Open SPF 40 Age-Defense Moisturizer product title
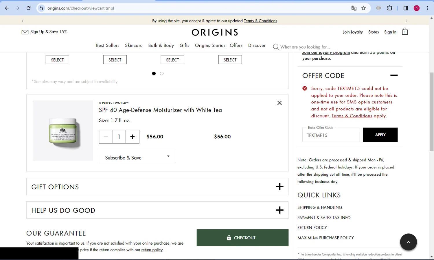The image size is (434, 260). (160, 110)
